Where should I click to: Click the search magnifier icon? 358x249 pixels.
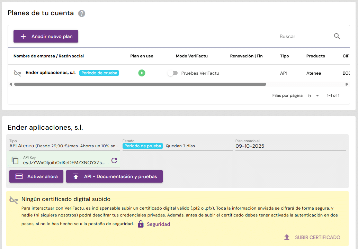[337, 36]
